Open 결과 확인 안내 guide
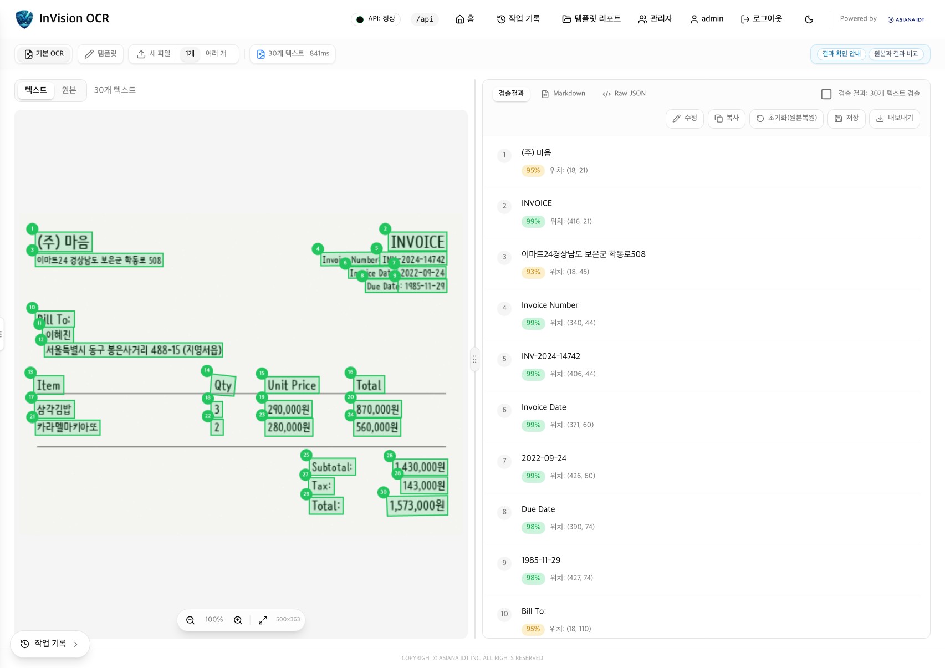 click(841, 54)
